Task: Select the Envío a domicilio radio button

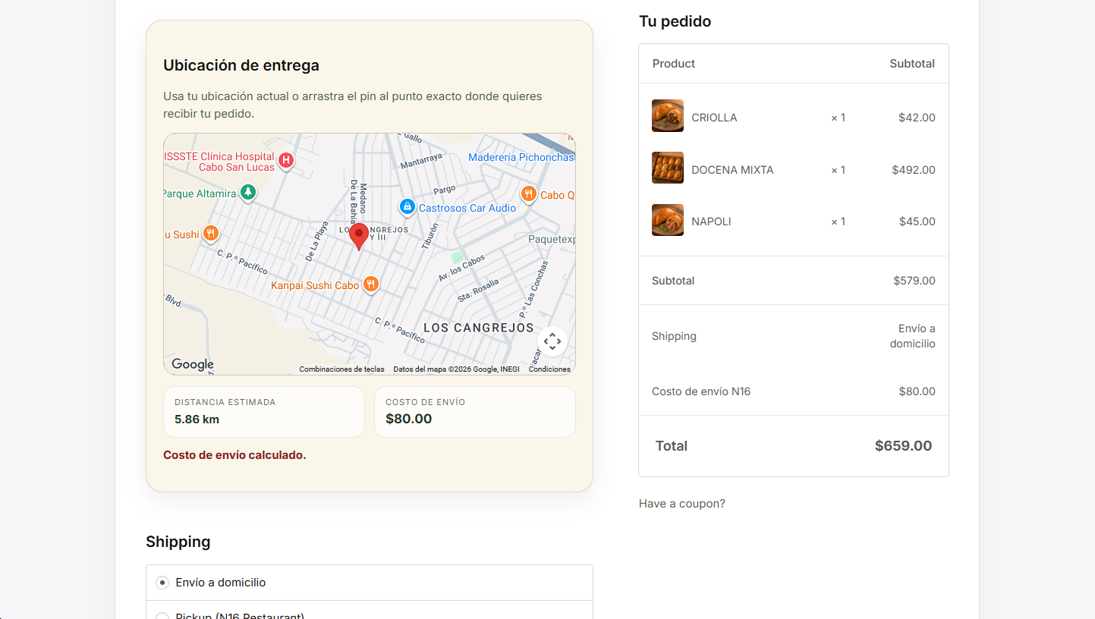Action: 162,583
